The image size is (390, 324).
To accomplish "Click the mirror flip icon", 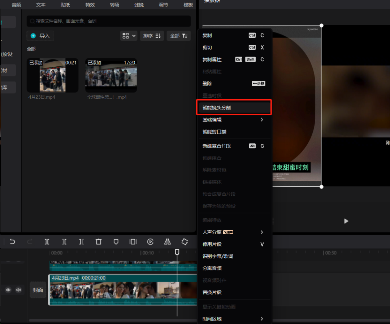I will (168, 242).
